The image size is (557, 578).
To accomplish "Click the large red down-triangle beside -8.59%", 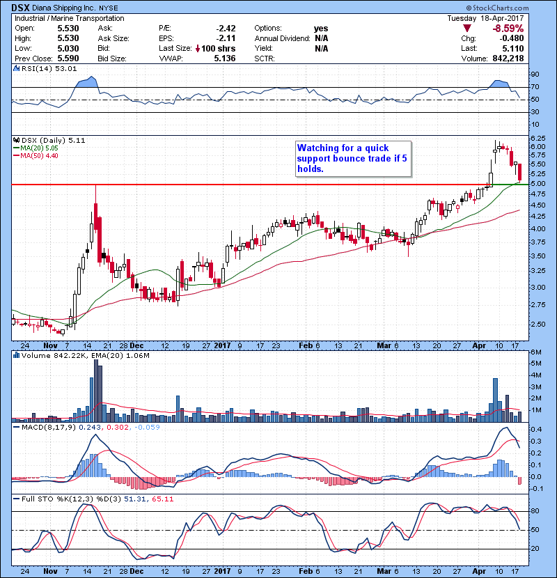I will click(467, 29).
